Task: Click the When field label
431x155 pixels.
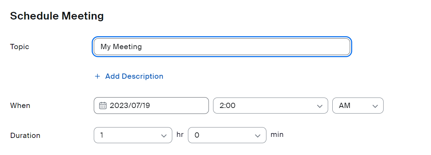Action: (x=20, y=106)
